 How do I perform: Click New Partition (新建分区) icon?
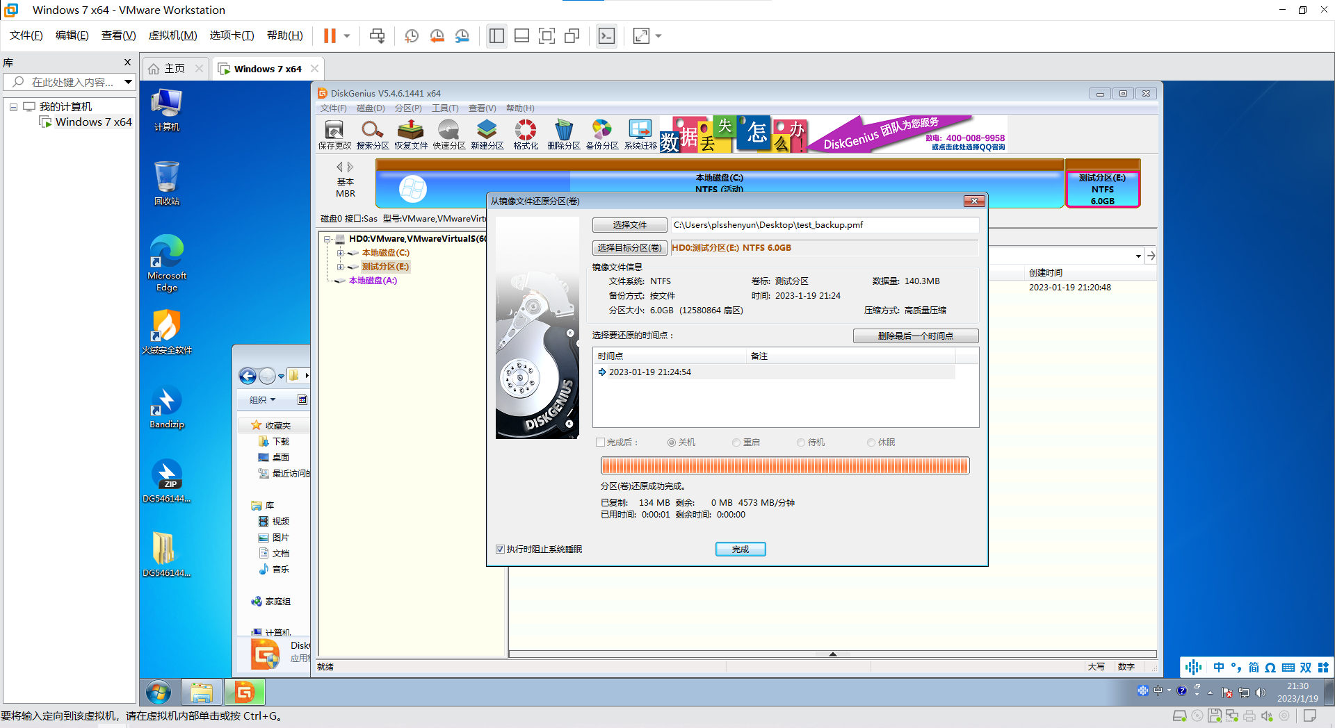[x=487, y=134]
